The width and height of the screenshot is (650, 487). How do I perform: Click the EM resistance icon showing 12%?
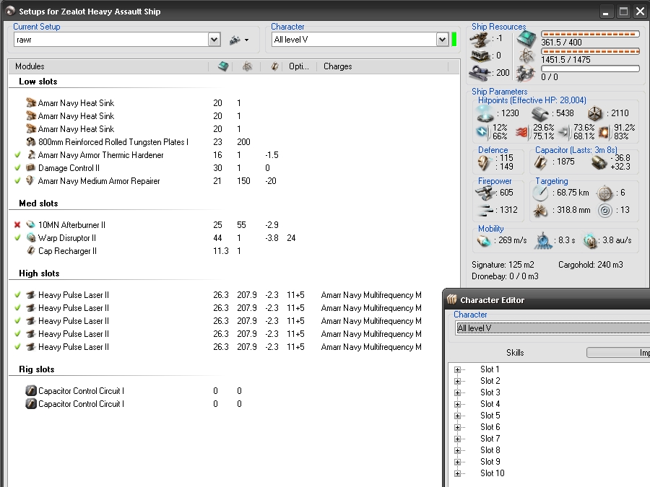click(x=482, y=132)
